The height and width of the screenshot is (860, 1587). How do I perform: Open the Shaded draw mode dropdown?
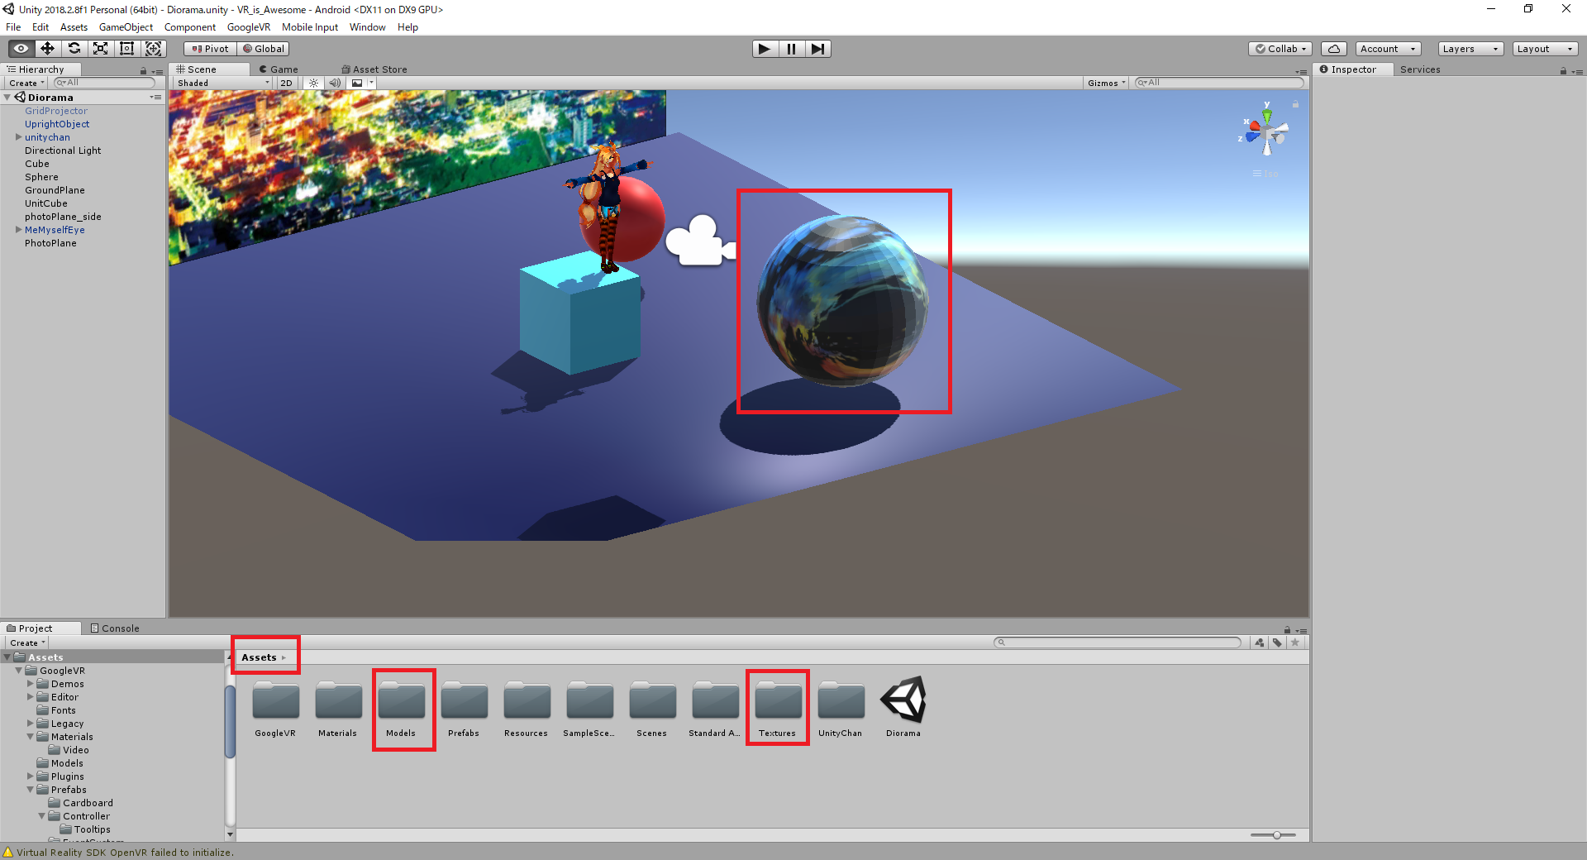[x=222, y=83]
